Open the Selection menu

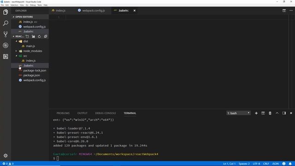coord(14,5)
